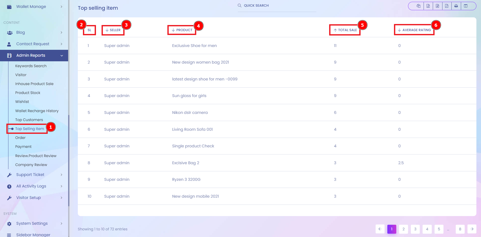Export the table as PDF
Viewport: 481px width, 237px height.
(x=447, y=6)
